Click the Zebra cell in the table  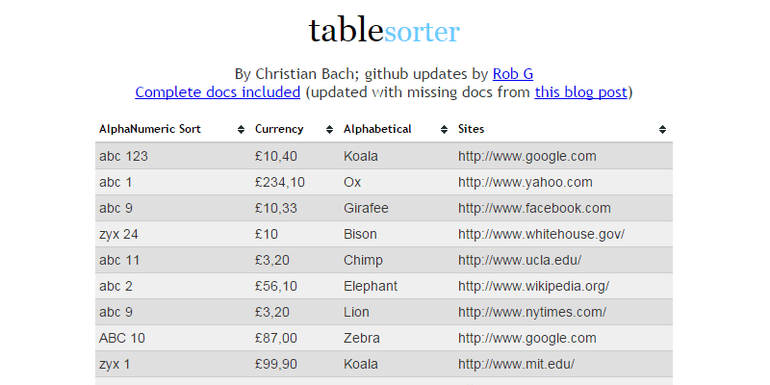pyautogui.click(x=361, y=338)
